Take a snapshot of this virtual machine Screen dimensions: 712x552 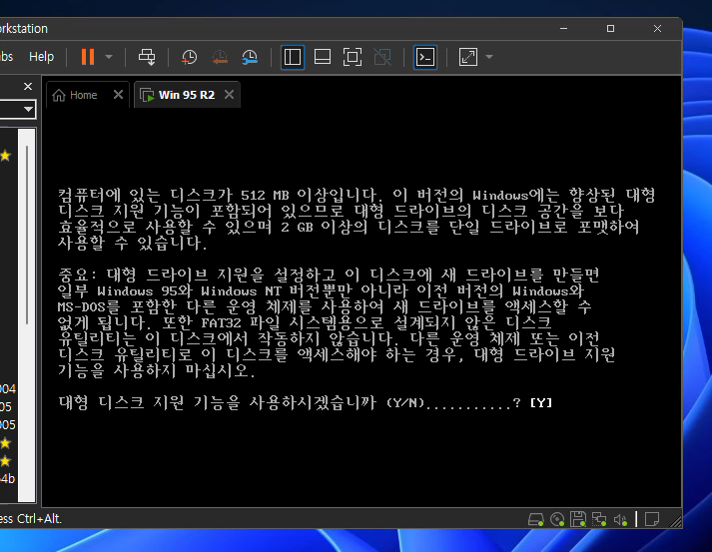coord(189,57)
